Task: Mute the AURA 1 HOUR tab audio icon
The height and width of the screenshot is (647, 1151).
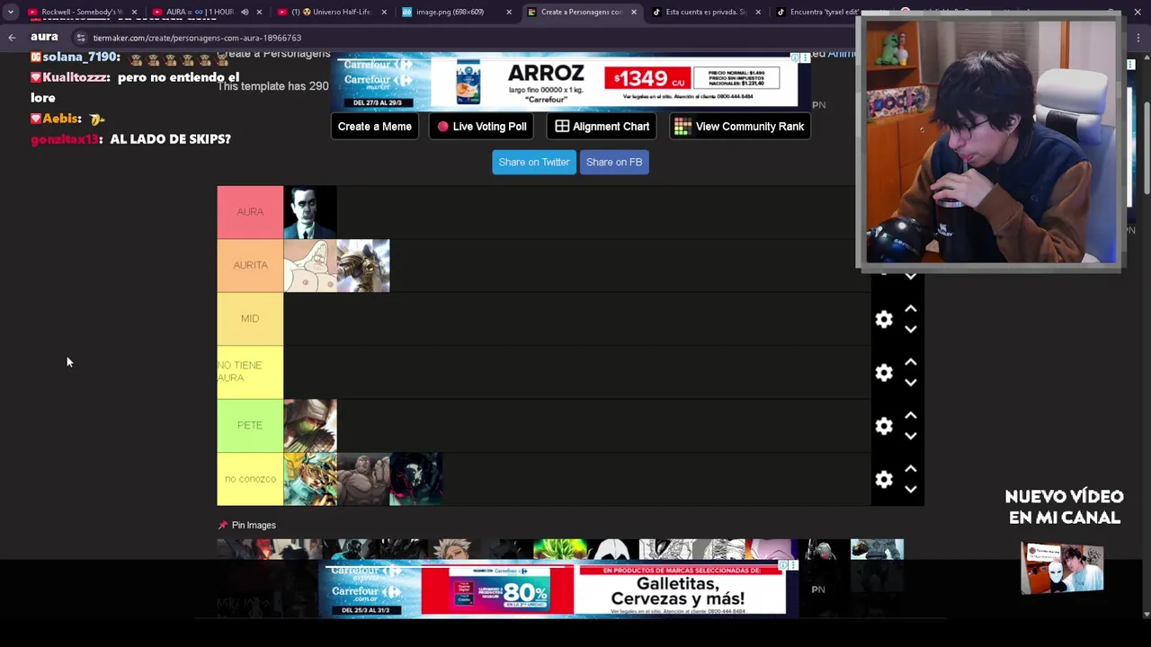Action: tap(245, 12)
